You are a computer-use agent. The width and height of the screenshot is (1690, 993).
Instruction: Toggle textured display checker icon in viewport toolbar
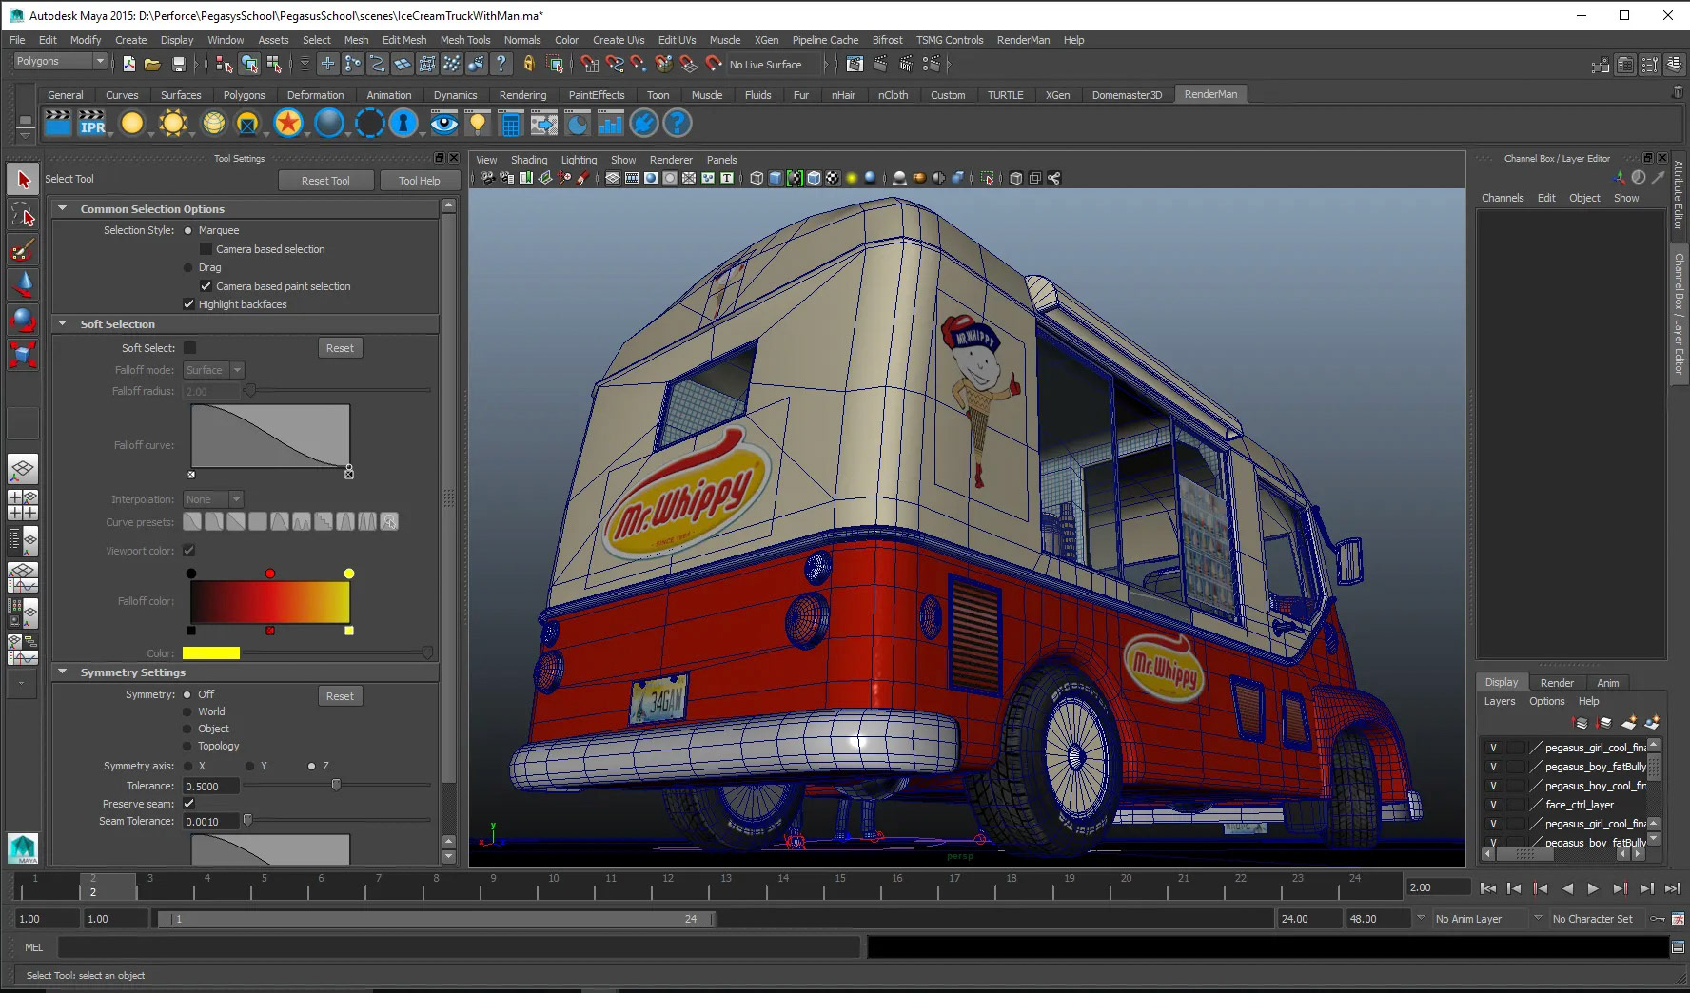pos(833,178)
